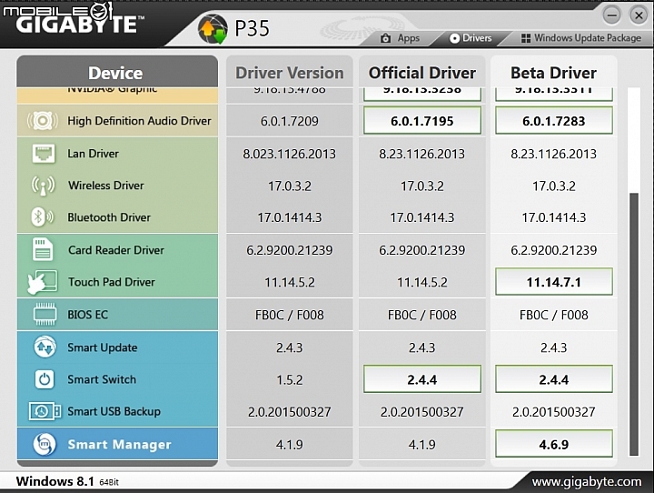Switch to the Drivers tab
Image resolution: width=654 pixels, height=493 pixels.
coord(471,38)
